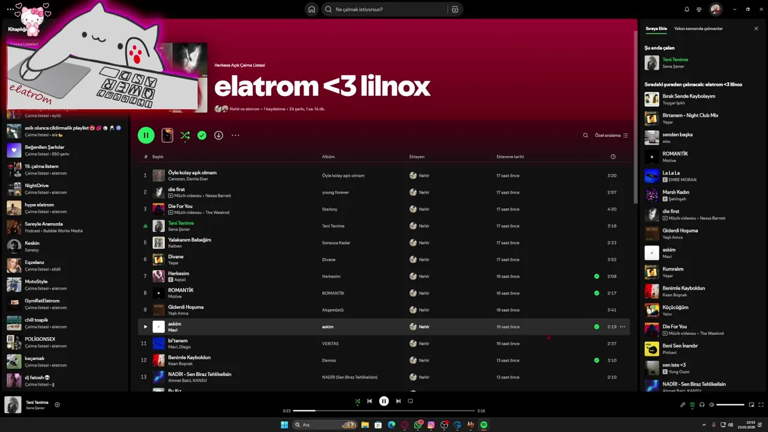Sort by duration clock icon header
The width and height of the screenshot is (768, 432).
pos(613,157)
